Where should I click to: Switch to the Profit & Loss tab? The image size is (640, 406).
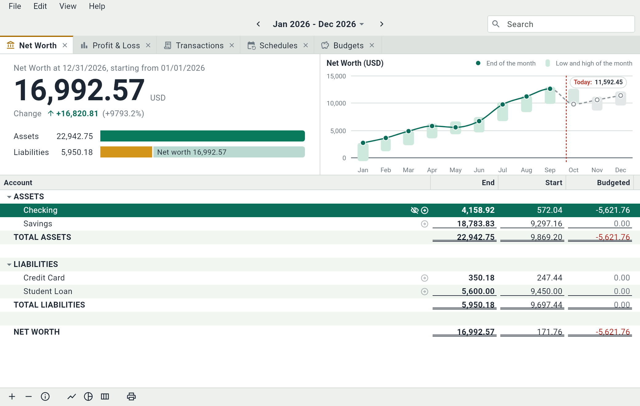pyautogui.click(x=115, y=46)
